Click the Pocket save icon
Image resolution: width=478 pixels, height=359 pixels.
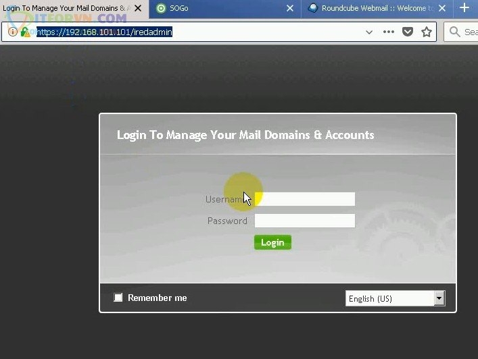click(408, 32)
